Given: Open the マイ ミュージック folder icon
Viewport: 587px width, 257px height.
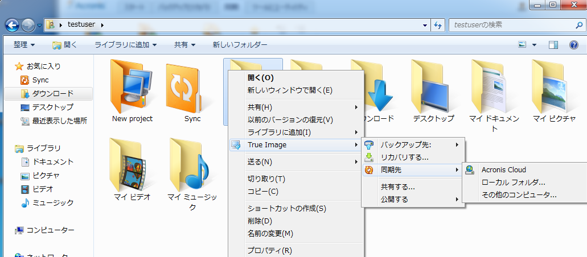Looking at the screenshot, I should 192,164.
